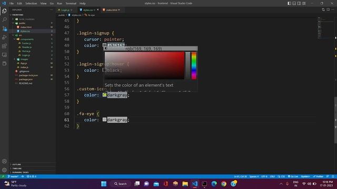
Task: Click the color swatch on line 61
Action: 104,120
